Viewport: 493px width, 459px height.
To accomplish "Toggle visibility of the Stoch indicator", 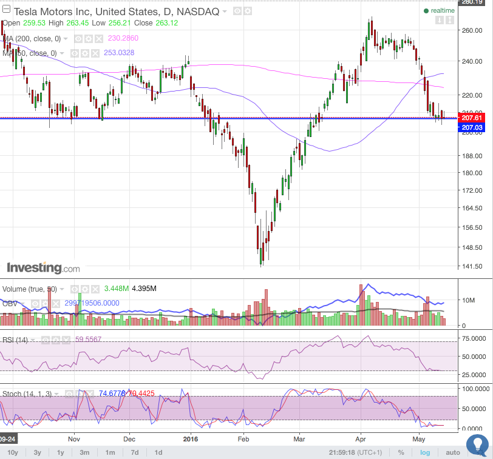I will click(x=69, y=394).
